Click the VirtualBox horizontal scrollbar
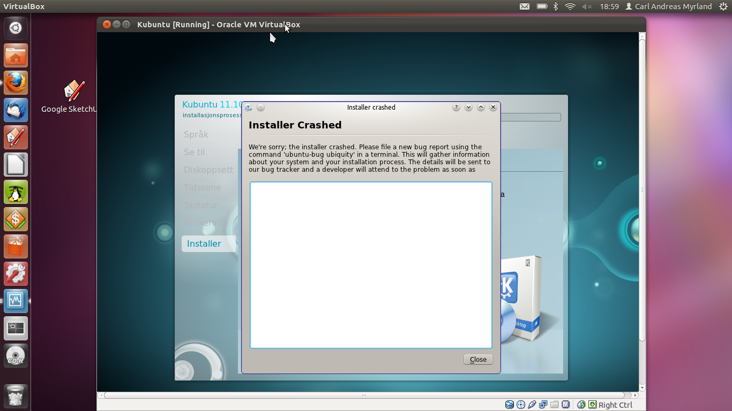732x411 pixels. coord(364,395)
